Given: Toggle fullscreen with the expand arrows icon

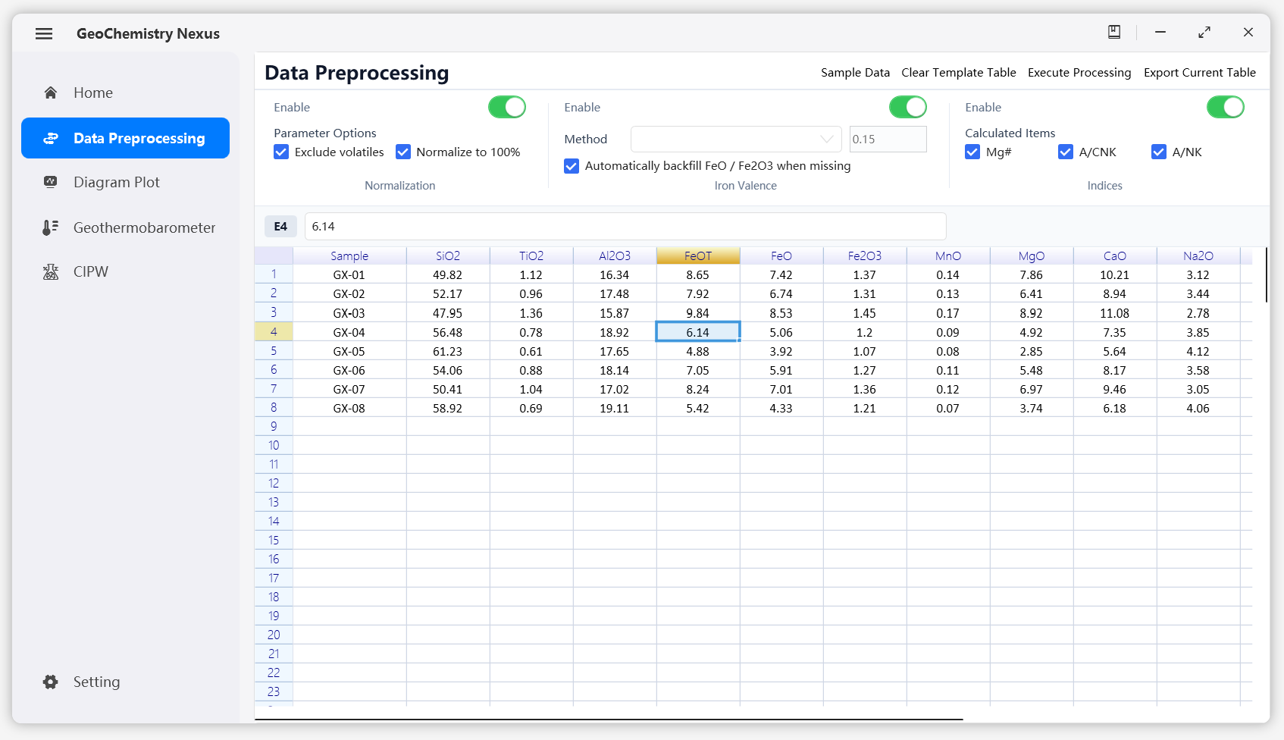Looking at the screenshot, I should [1204, 32].
